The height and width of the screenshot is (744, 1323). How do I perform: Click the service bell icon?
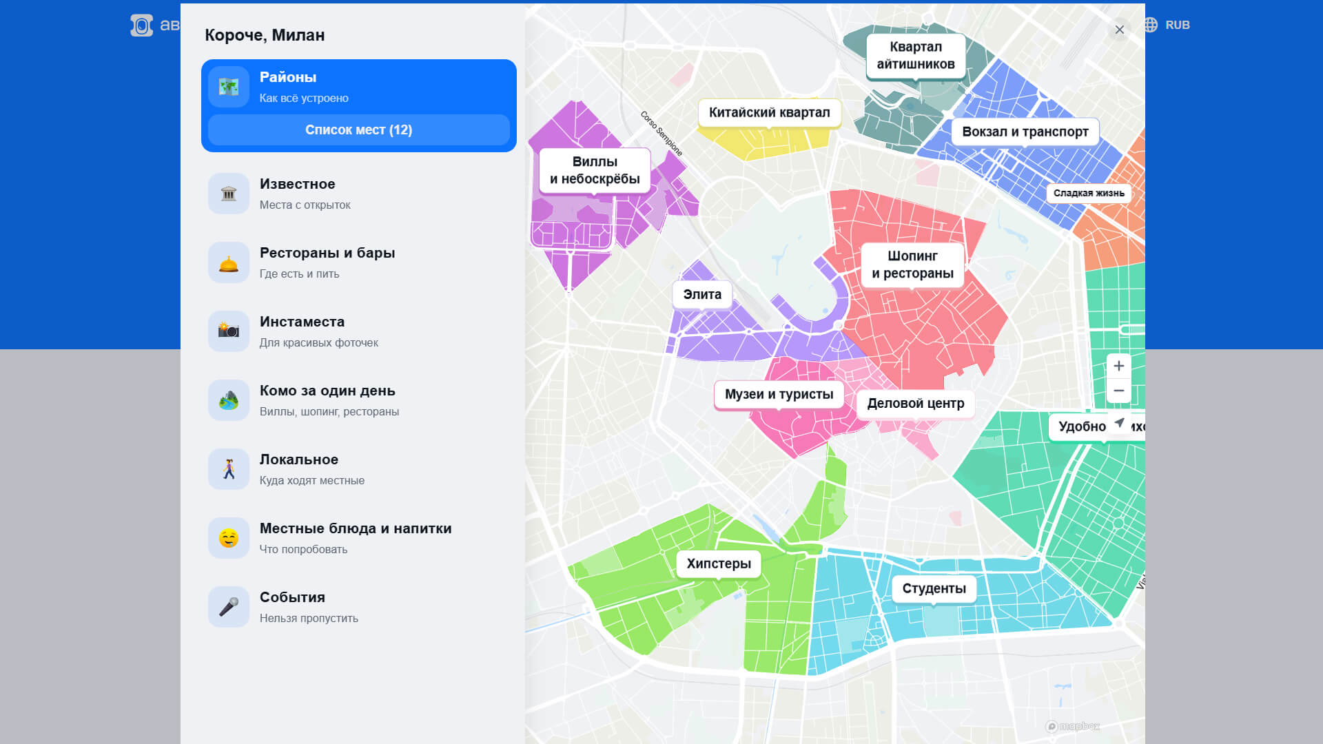point(229,262)
